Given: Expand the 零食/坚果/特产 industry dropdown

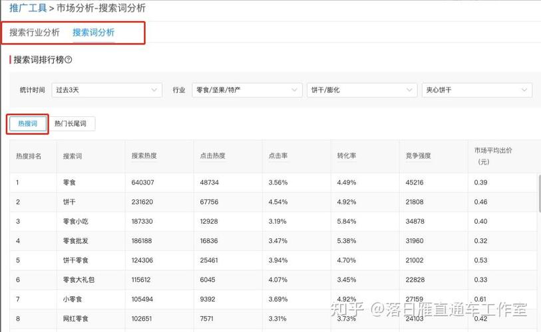Looking at the screenshot, I should pos(247,90).
